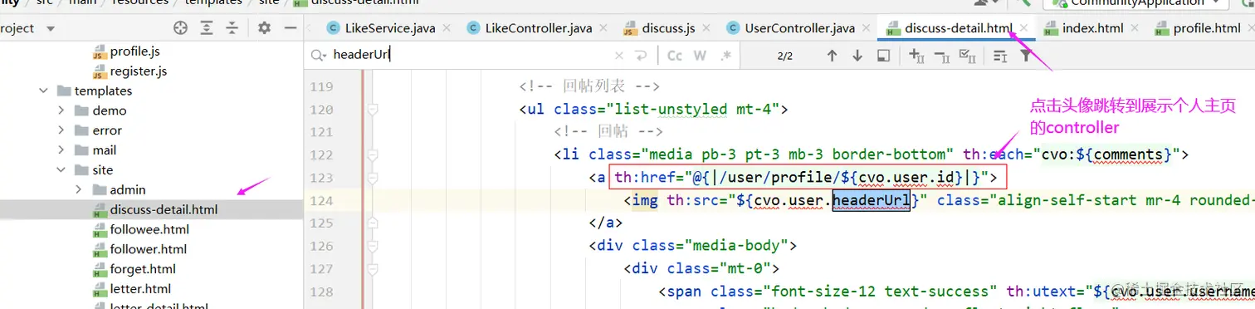
Task: Click the admin folder name
Action: point(128,190)
